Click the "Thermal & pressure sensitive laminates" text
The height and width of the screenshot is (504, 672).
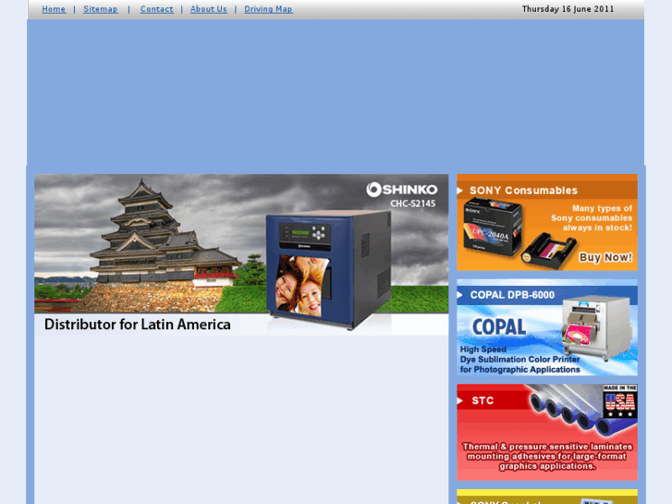coord(547,457)
